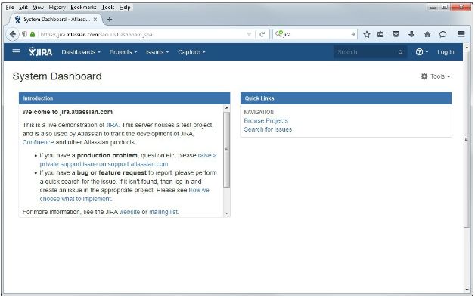Close the System Dashboard tab
Screen dimensions: 475x298
pyautogui.click(x=95, y=20)
